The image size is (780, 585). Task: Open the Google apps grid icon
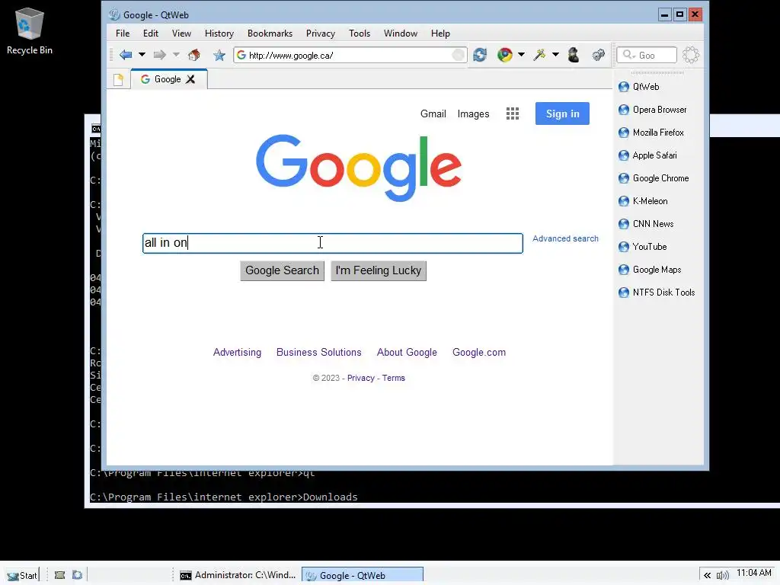513,113
